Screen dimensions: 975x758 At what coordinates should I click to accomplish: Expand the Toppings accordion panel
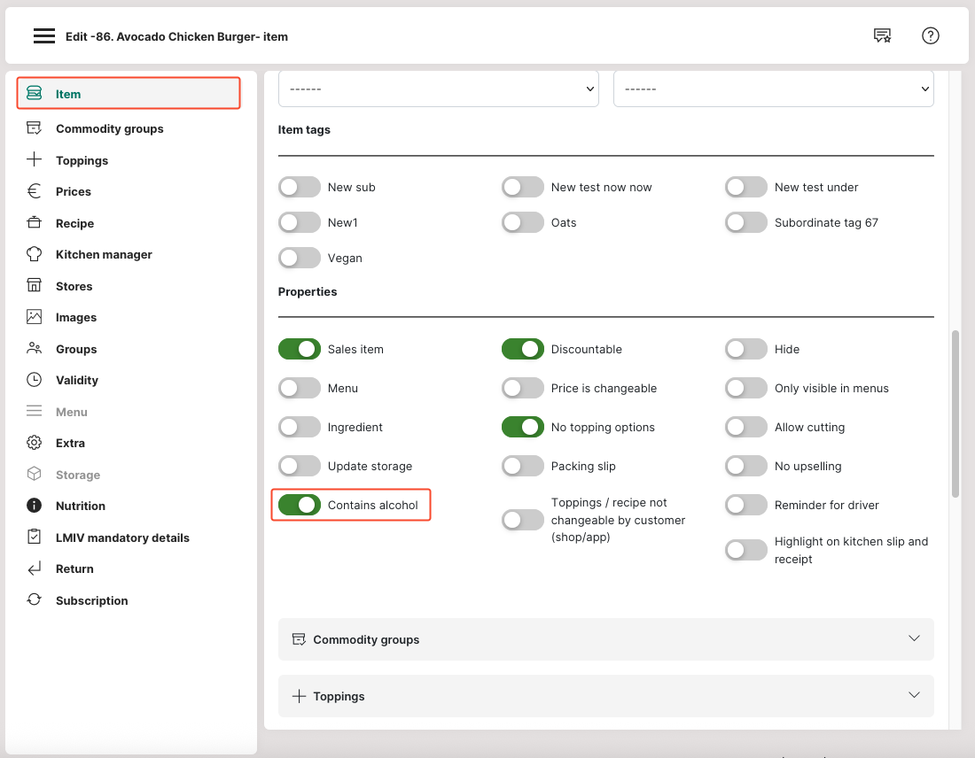[x=605, y=696]
